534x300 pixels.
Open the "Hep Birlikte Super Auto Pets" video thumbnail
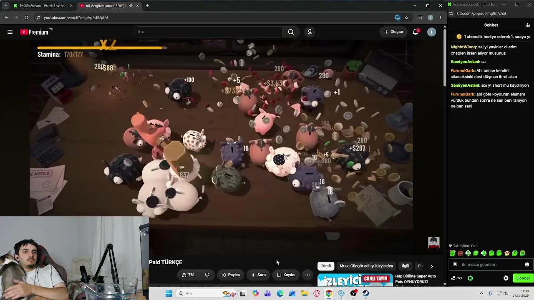point(355,280)
